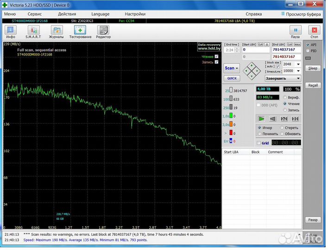This screenshot has width=328, height=250.
Task: Open the Справка help menu
Action: pyautogui.click(x=254, y=14)
